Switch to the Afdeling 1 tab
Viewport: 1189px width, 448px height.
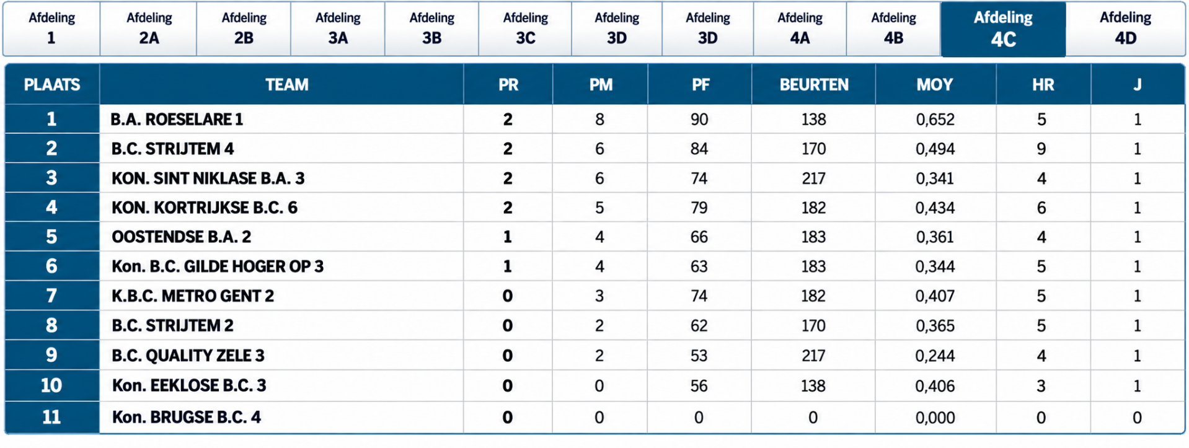click(x=51, y=29)
